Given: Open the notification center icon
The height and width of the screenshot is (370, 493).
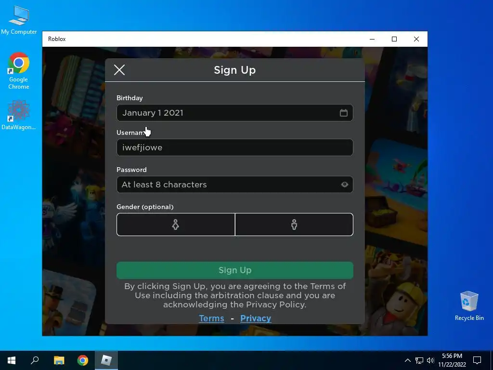Looking at the screenshot, I should [477, 360].
